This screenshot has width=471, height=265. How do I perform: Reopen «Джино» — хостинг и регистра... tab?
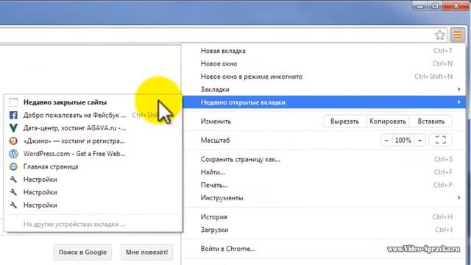[x=93, y=141]
